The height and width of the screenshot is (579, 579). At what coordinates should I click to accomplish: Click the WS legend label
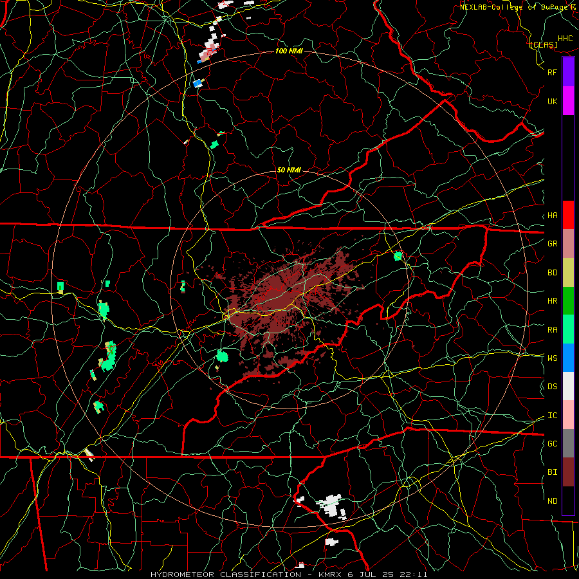[x=553, y=358]
